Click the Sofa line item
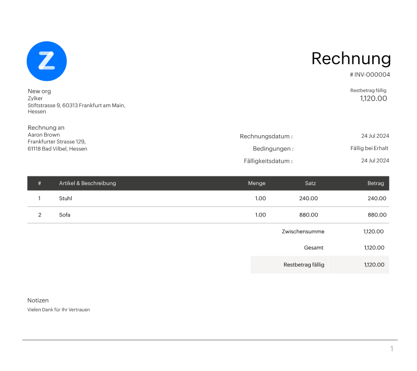This screenshot has height=371, width=417. point(64,214)
